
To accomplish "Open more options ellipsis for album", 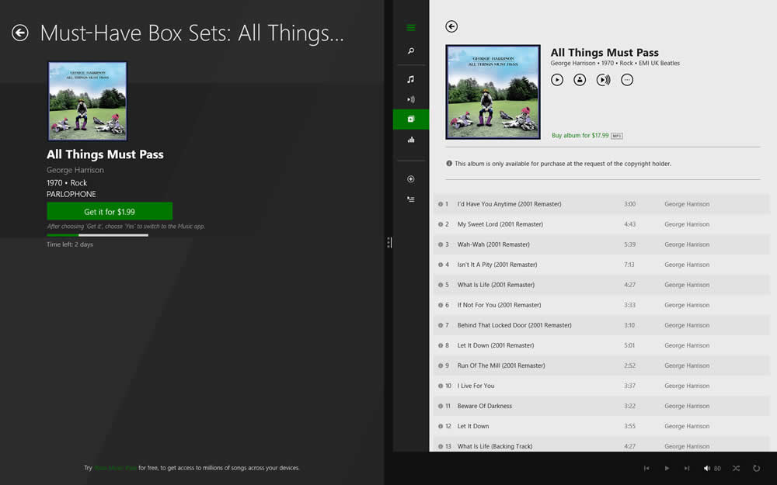I will pyautogui.click(x=627, y=80).
